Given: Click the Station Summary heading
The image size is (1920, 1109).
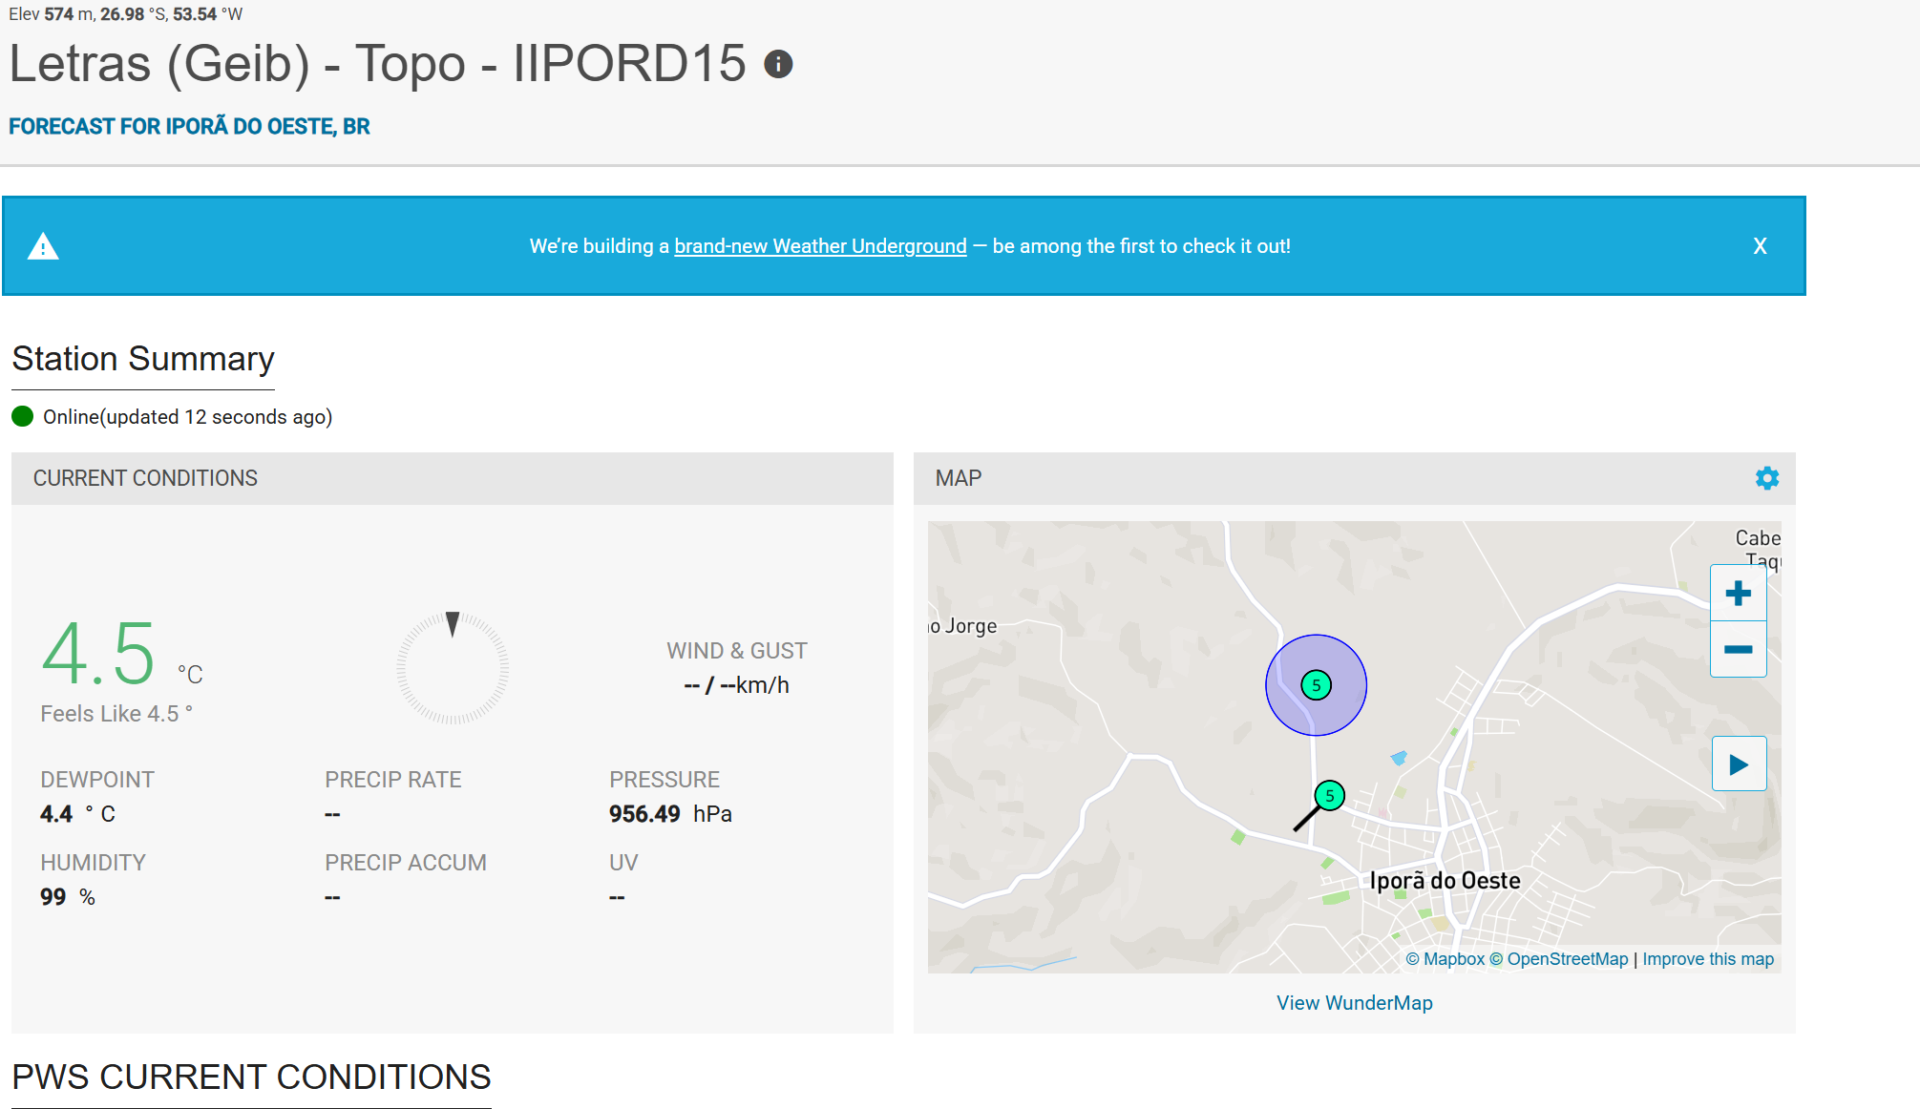Looking at the screenshot, I should click(x=143, y=359).
